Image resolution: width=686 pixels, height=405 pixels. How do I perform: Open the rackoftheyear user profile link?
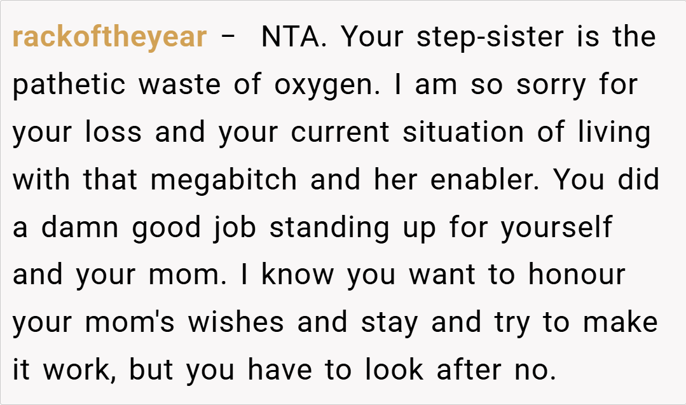tap(109, 38)
